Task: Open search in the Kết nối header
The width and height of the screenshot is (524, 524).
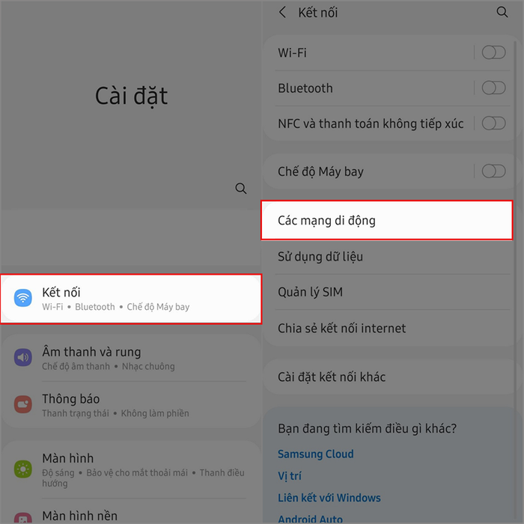Action: point(502,12)
